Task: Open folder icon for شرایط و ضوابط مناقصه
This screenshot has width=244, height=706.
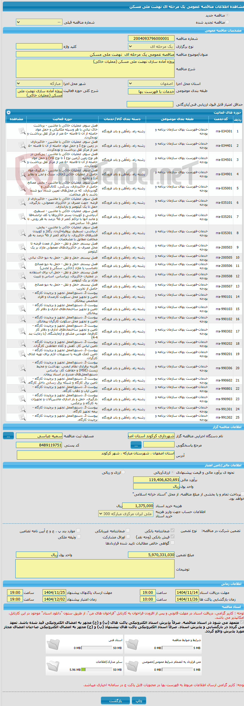Action: point(132,644)
